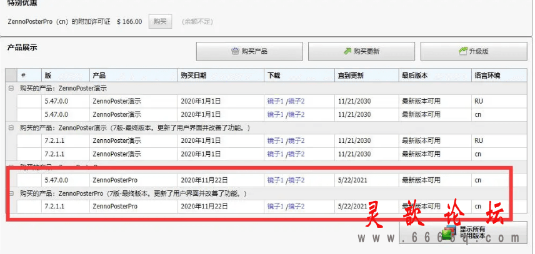Open 镜子1 for ZennoPoster演示 7.2.1.1 cn
Image resolution: width=535 pixels, height=254 pixels.
(276, 154)
